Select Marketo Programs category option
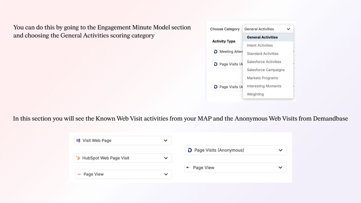 tap(262, 78)
